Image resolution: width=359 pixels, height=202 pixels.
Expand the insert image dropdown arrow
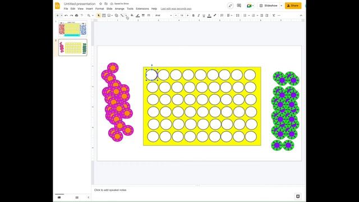(x=112, y=15)
